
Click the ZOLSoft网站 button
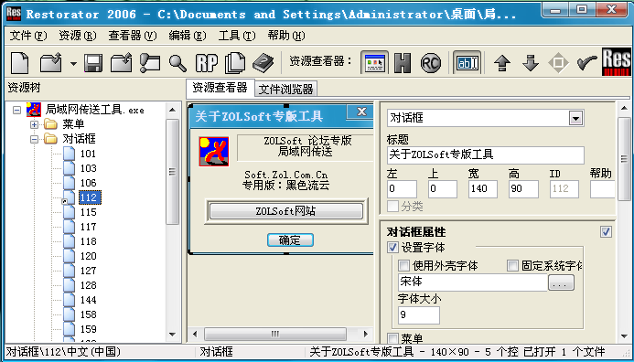[x=285, y=211]
